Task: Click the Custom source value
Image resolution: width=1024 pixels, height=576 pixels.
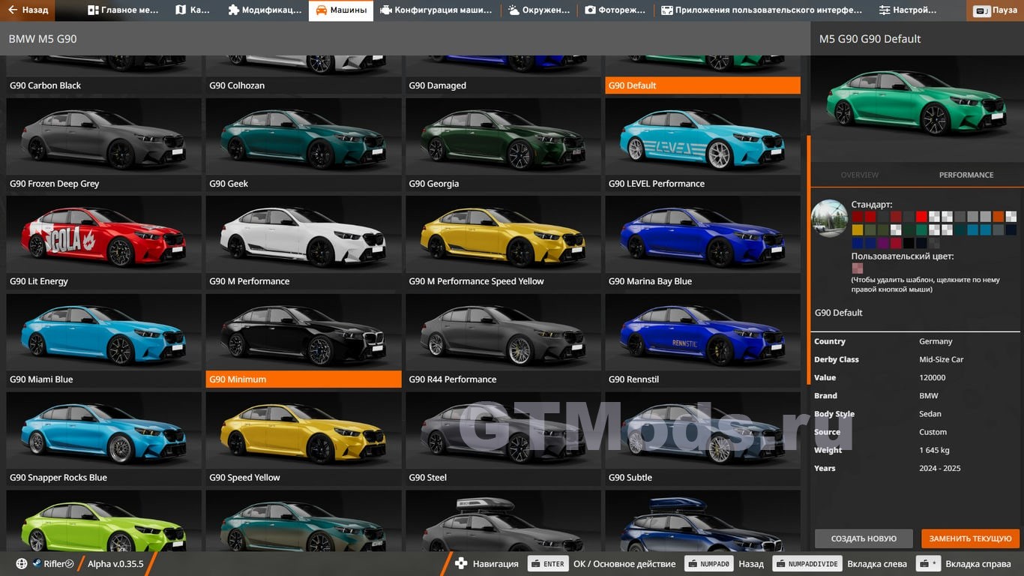Action: [933, 432]
